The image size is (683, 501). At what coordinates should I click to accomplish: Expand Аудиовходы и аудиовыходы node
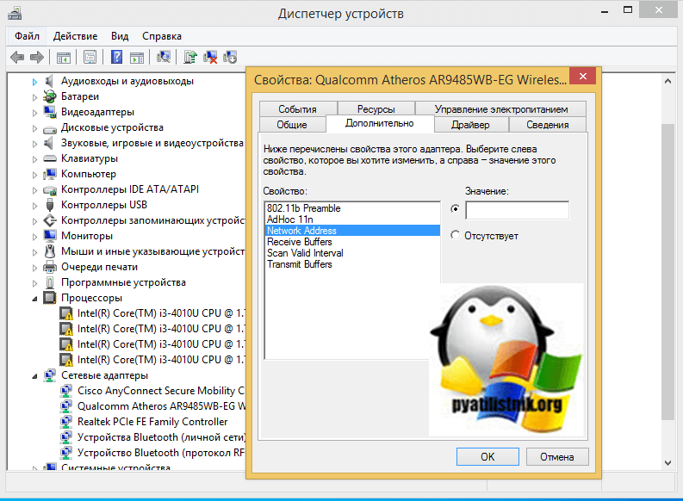pos(34,82)
